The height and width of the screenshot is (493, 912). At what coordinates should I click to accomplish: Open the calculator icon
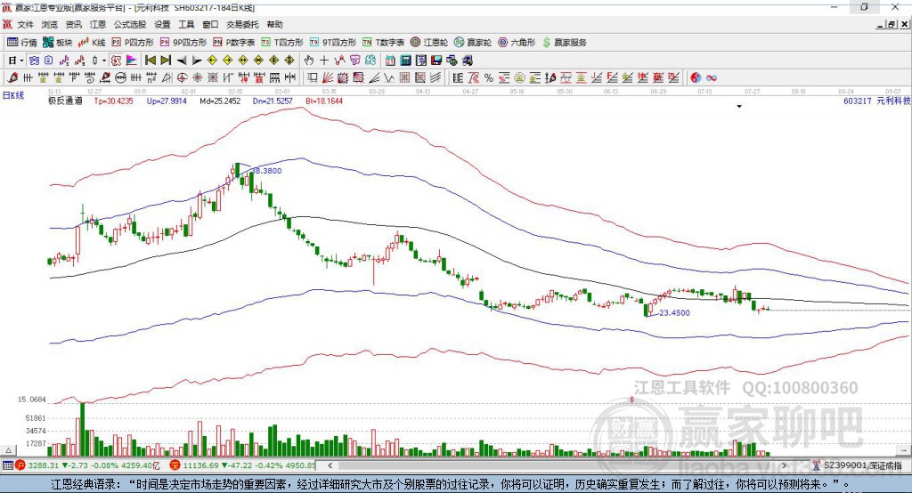click(405, 61)
